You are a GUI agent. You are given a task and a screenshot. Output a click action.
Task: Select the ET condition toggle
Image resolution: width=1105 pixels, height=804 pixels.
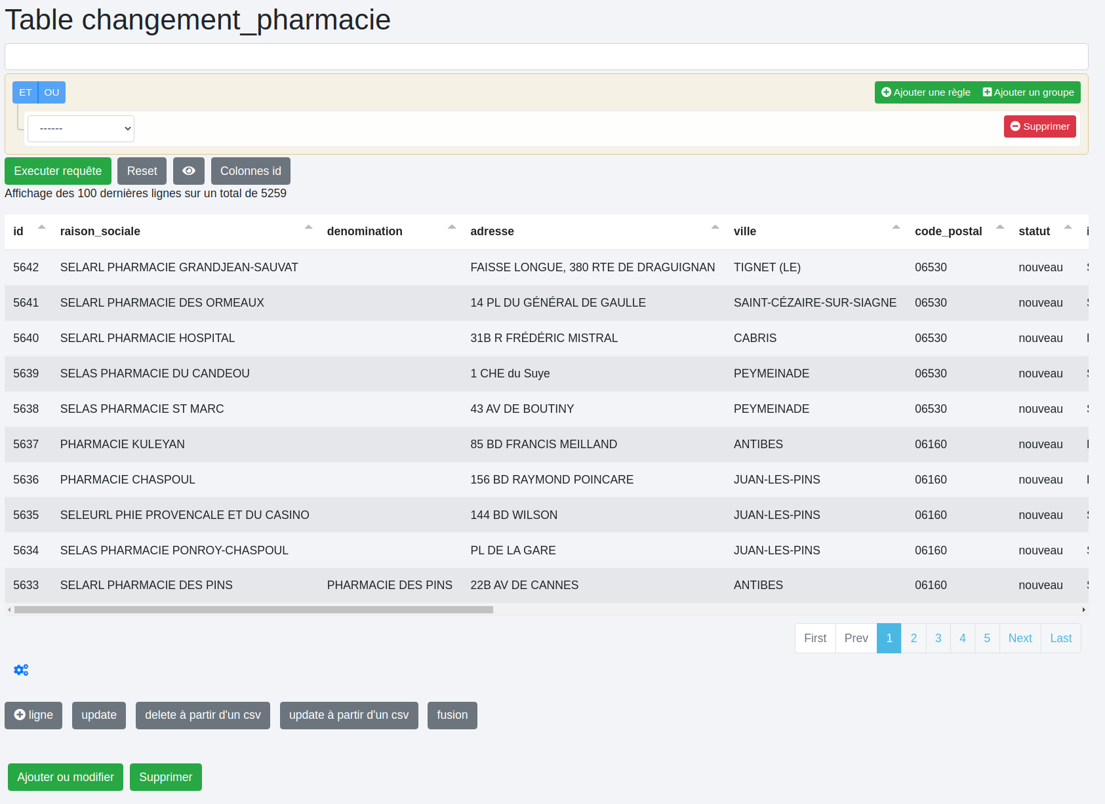pyautogui.click(x=25, y=92)
